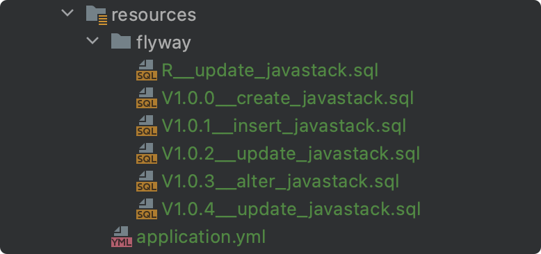
Task: Collapse the resources folder chevron
Action: 67,13
